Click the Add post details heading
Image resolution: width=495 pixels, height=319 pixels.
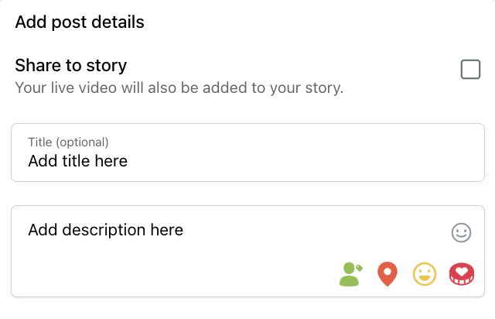80,22
